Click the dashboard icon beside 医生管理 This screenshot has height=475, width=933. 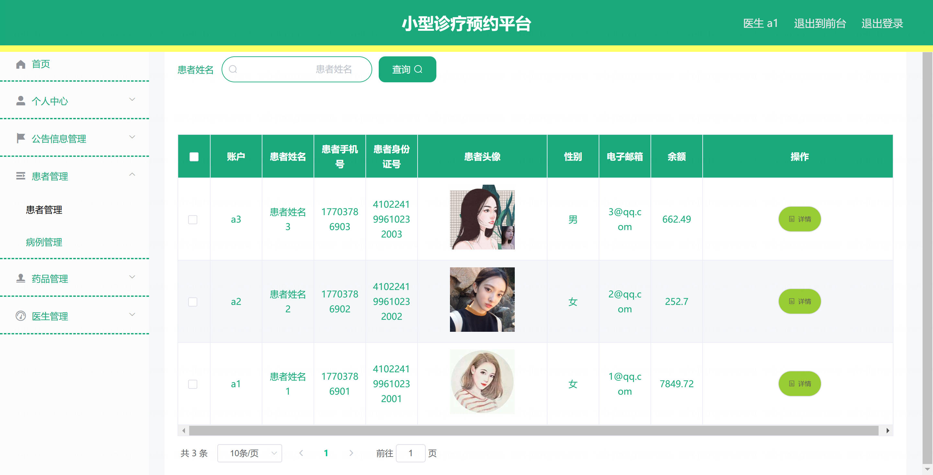click(x=21, y=316)
